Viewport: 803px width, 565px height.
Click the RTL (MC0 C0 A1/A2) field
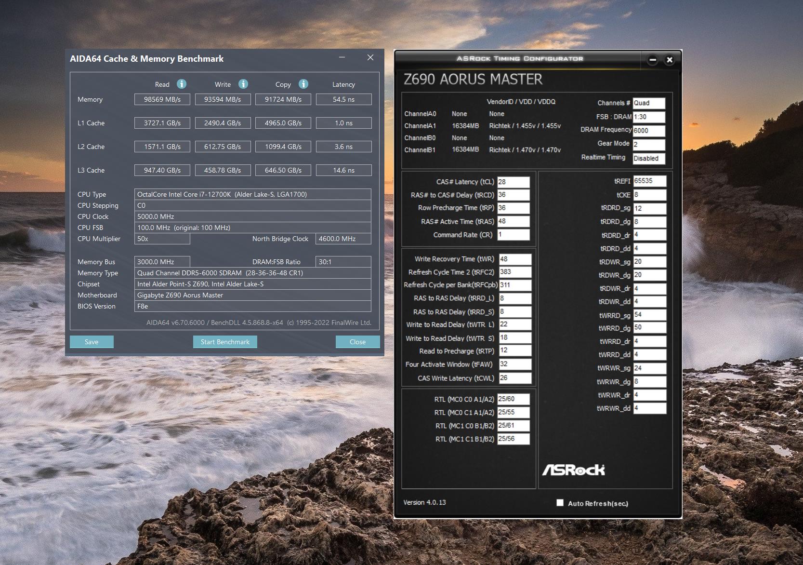[513, 399]
